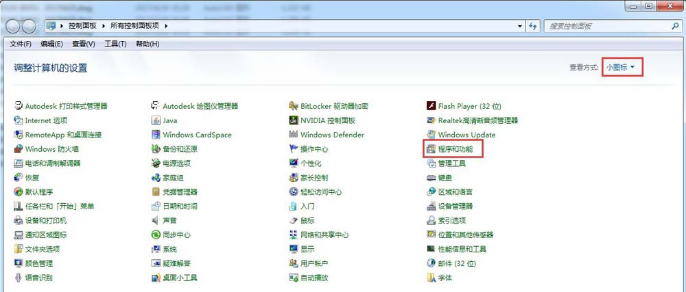Click the 声音 speaker icon
686x292 pixels.
(156, 220)
